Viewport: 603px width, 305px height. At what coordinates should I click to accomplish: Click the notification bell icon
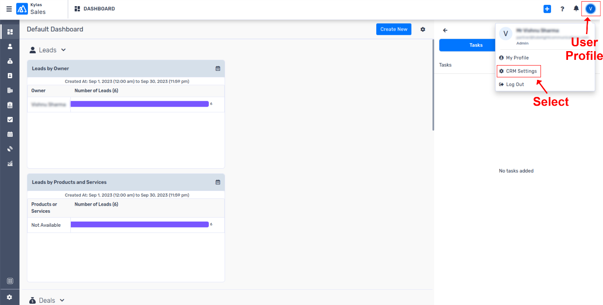(x=576, y=9)
